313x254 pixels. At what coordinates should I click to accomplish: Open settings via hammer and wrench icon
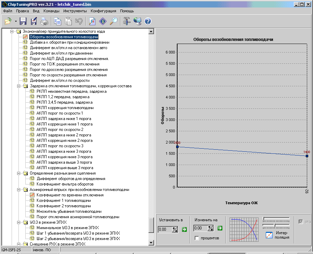(x=127, y=21)
